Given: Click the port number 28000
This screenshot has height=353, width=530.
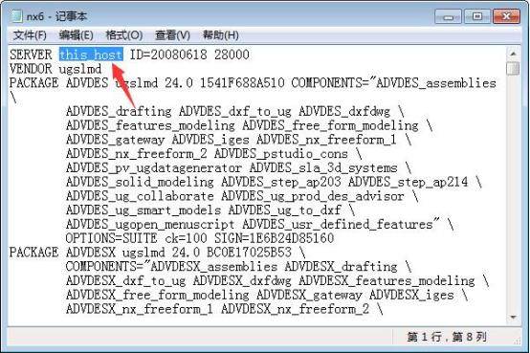Looking at the screenshot, I should (x=232, y=55).
